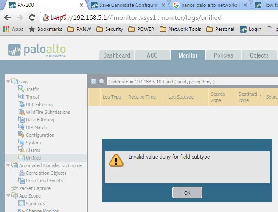The height and width of the screenshot is (212, 278).
Task: Click the HIP Match log icon
Action: tap(22, 127)
